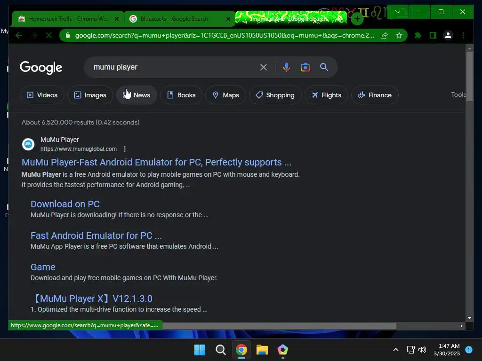482x361 pixels.
Task: Stop loading the page
Action: click(x=49, y=36)
